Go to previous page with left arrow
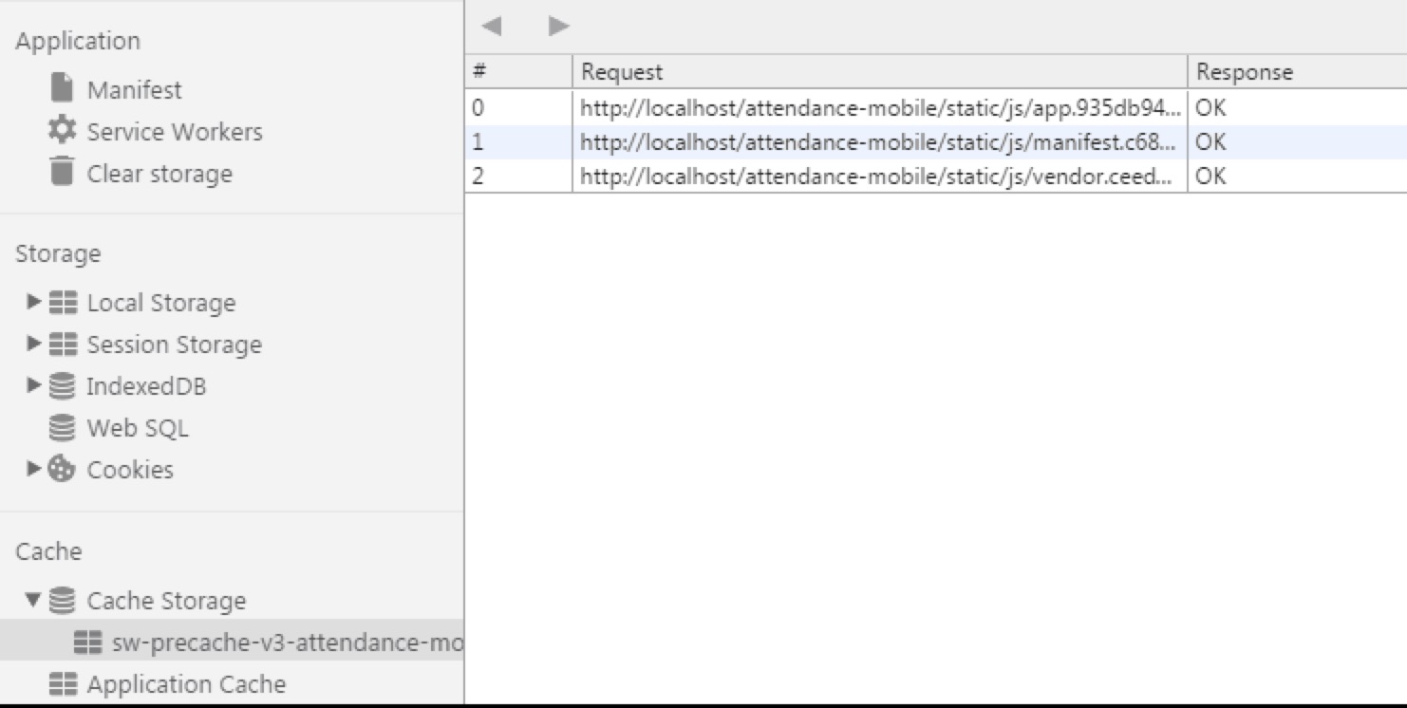The image size is (1407, 708). point(491,26)
